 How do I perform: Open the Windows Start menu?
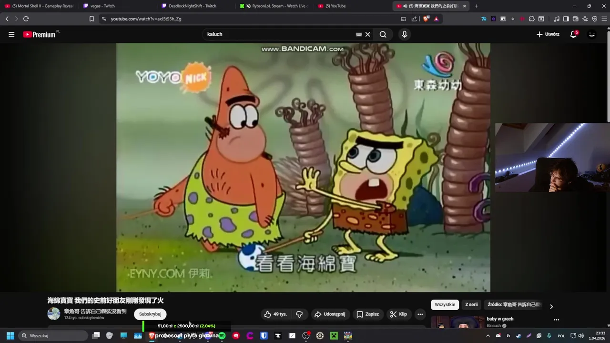pos(10,335)
